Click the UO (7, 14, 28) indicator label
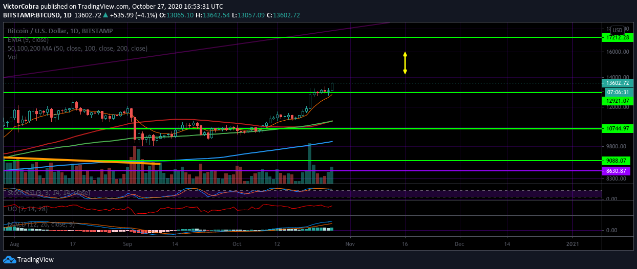 (28, 209)
